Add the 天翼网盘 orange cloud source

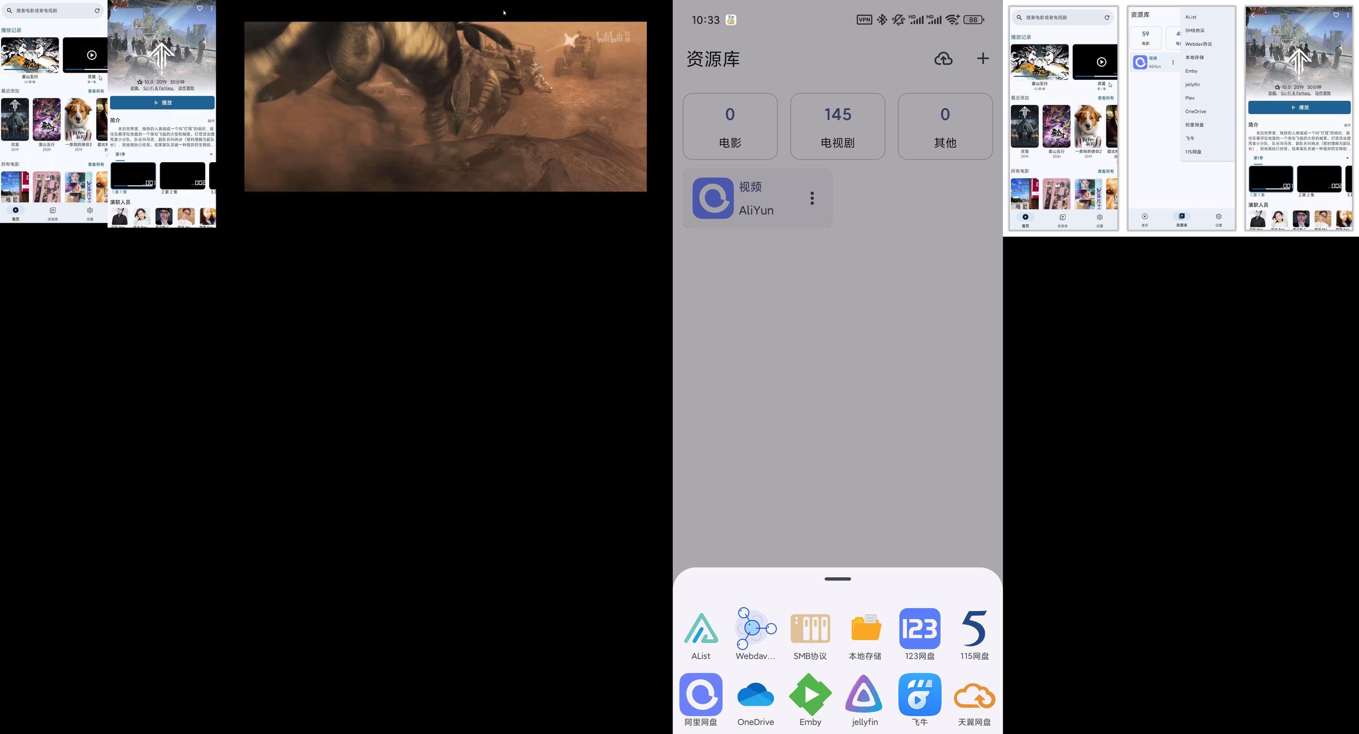pyautogui.click(x=974, y=694)
